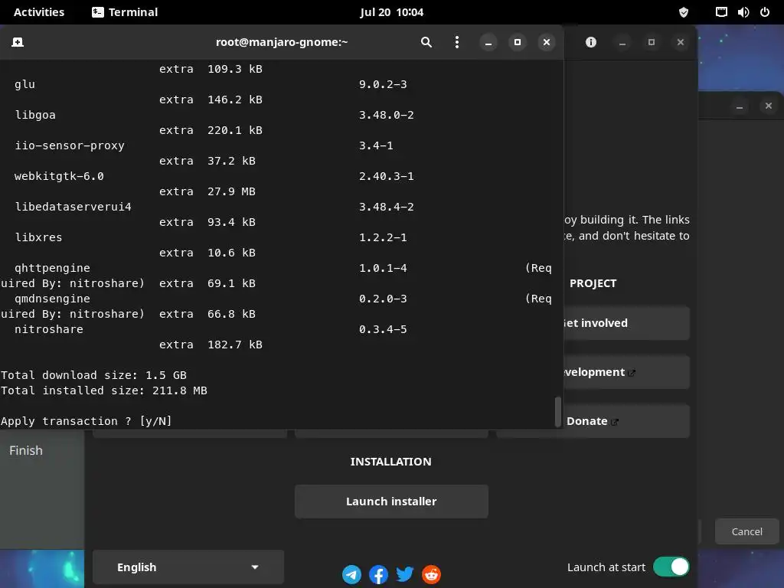Minimize the terminal window
The image size is (784, 588).
(x=488, y=43)
